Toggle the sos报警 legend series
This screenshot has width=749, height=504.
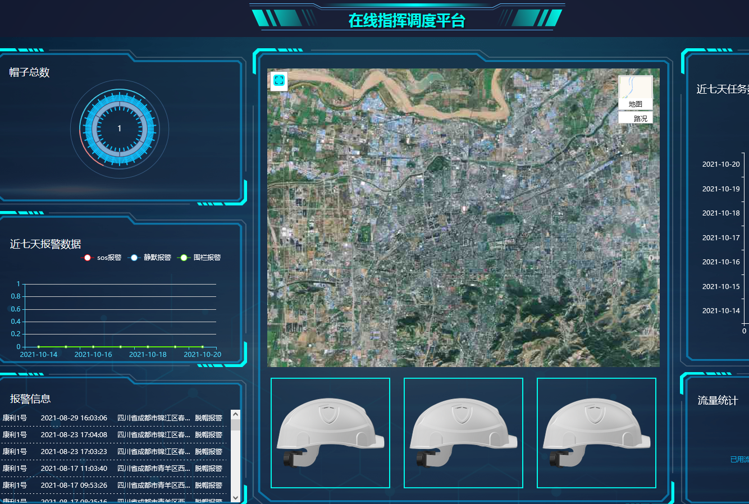click(102, 258)
